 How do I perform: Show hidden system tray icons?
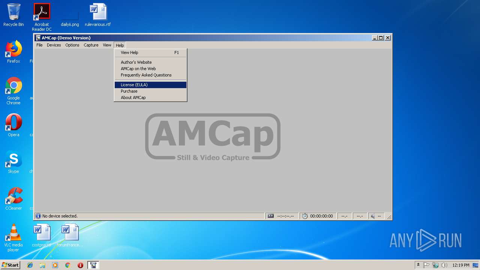point(418,265)
